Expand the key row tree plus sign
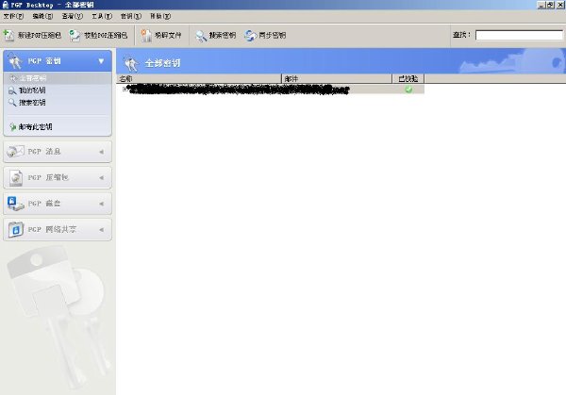 [x=125, y=89]
